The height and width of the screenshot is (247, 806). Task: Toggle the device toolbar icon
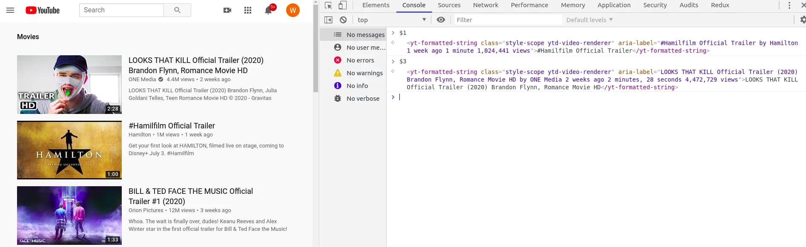click(x=342, y=6)
